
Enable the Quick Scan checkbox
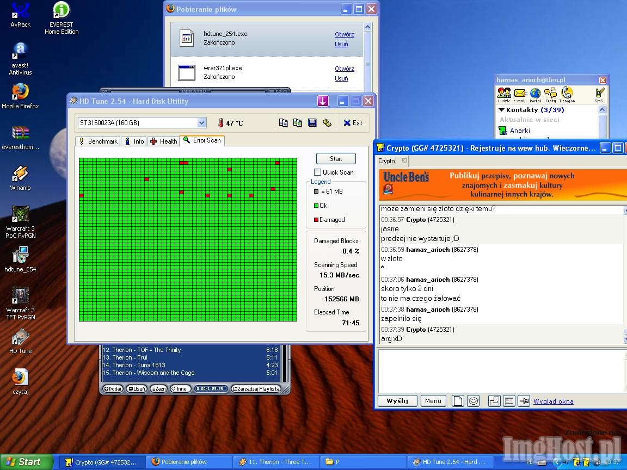click(x=317, y=172)
